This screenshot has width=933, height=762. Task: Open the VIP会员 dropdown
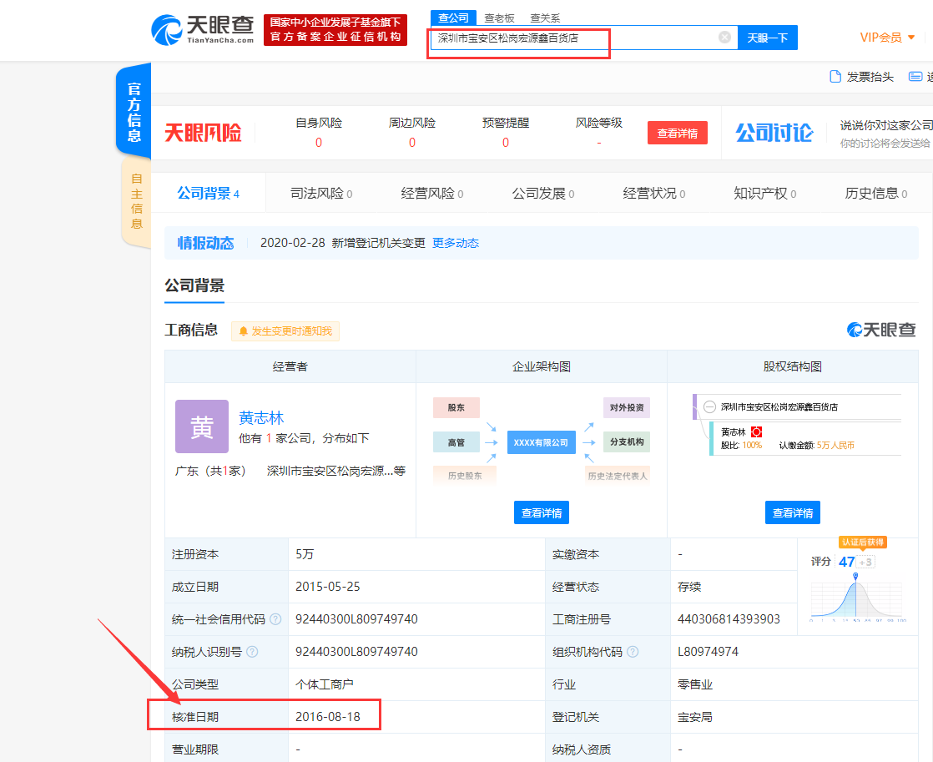pyautogui.click(x=887, y=38)
